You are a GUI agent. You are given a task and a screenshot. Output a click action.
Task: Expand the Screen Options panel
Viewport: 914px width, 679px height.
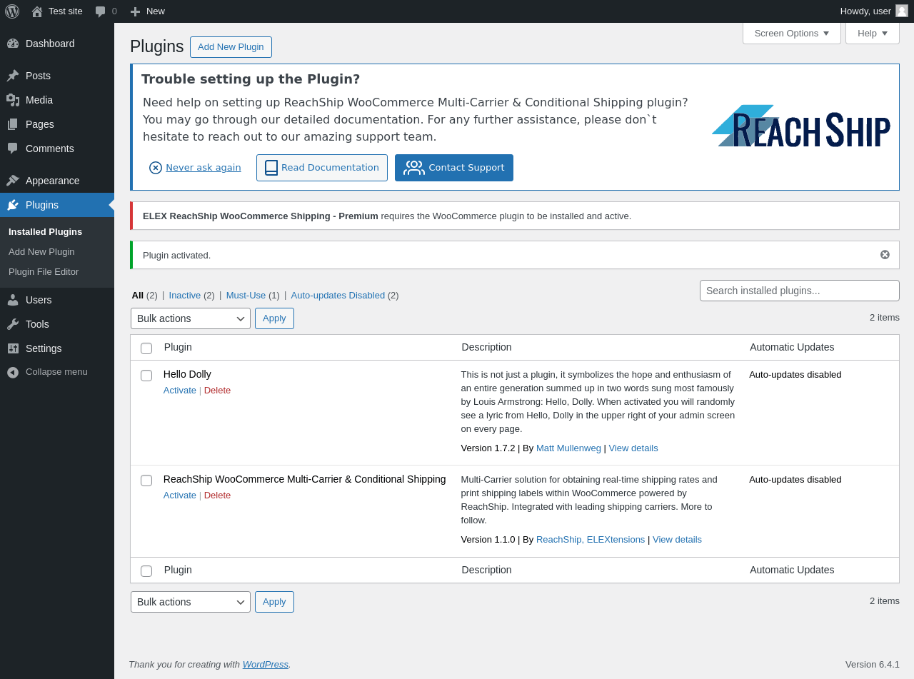792,34
